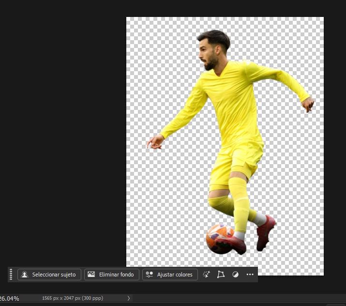Select the generative sparkle icon in taskbar
Image resolution: width=346 pixels, height=306 pixels.
click(207, 275)
